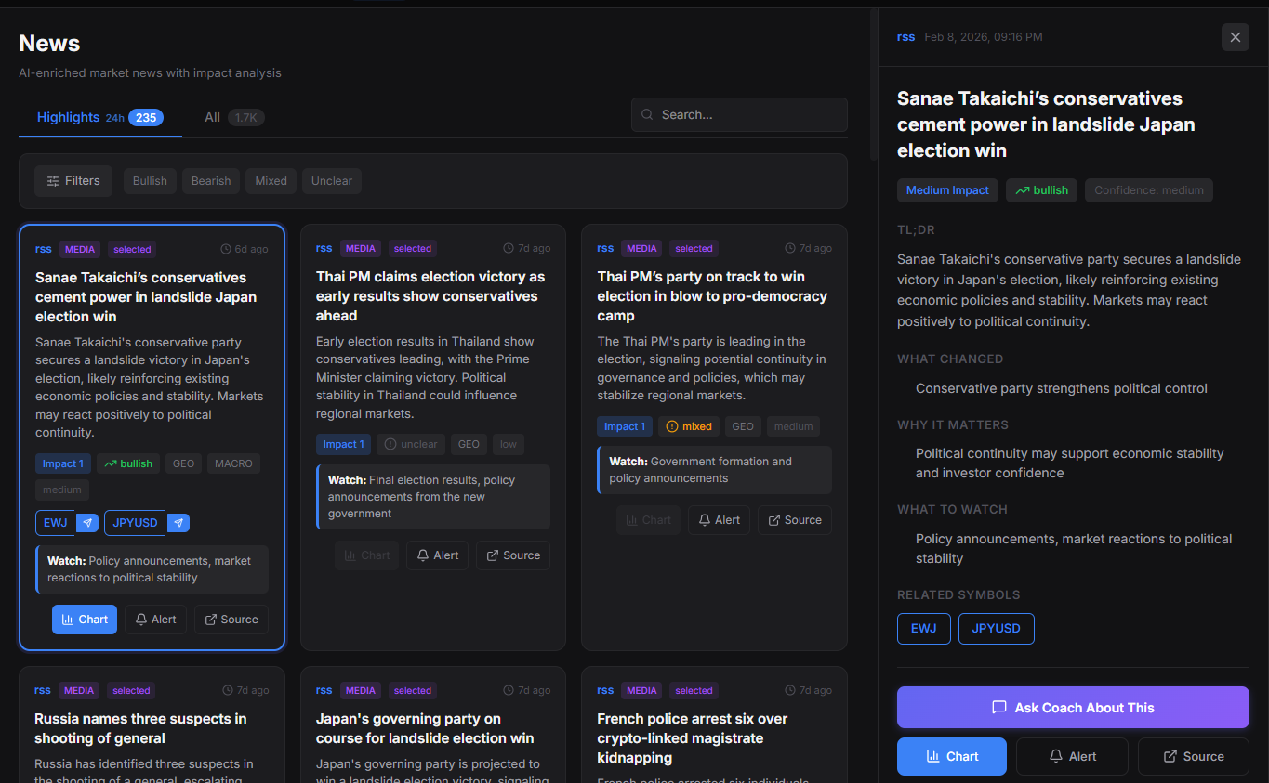Image resolution: width=1269 pixels, height=783 pixels.
Task: Toggle the Unclear sentiment filter
Action: [x=331, y=181]
